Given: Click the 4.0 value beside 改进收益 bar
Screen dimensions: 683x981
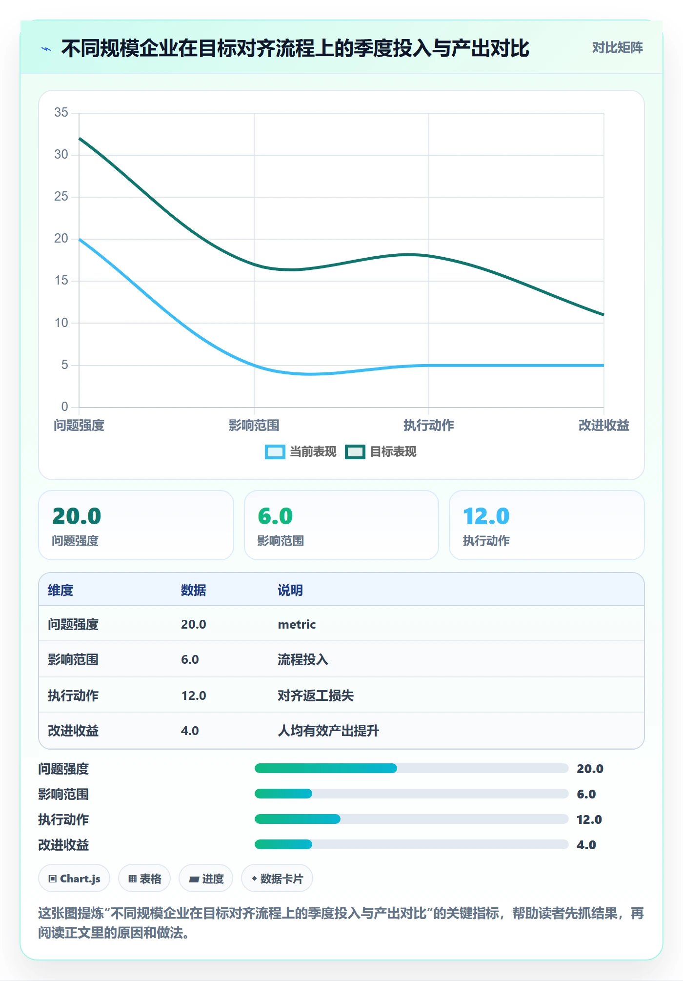Looking at the screenshot, I should point(586,845).
